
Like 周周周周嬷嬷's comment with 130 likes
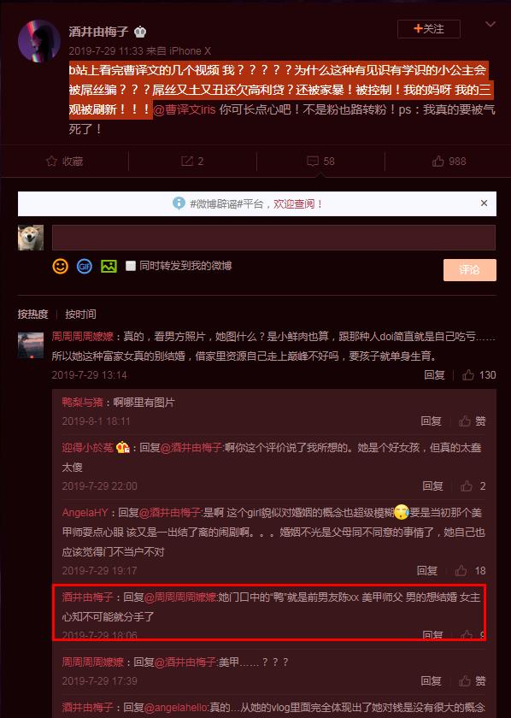pyautogui.click(x=468, y=375)
